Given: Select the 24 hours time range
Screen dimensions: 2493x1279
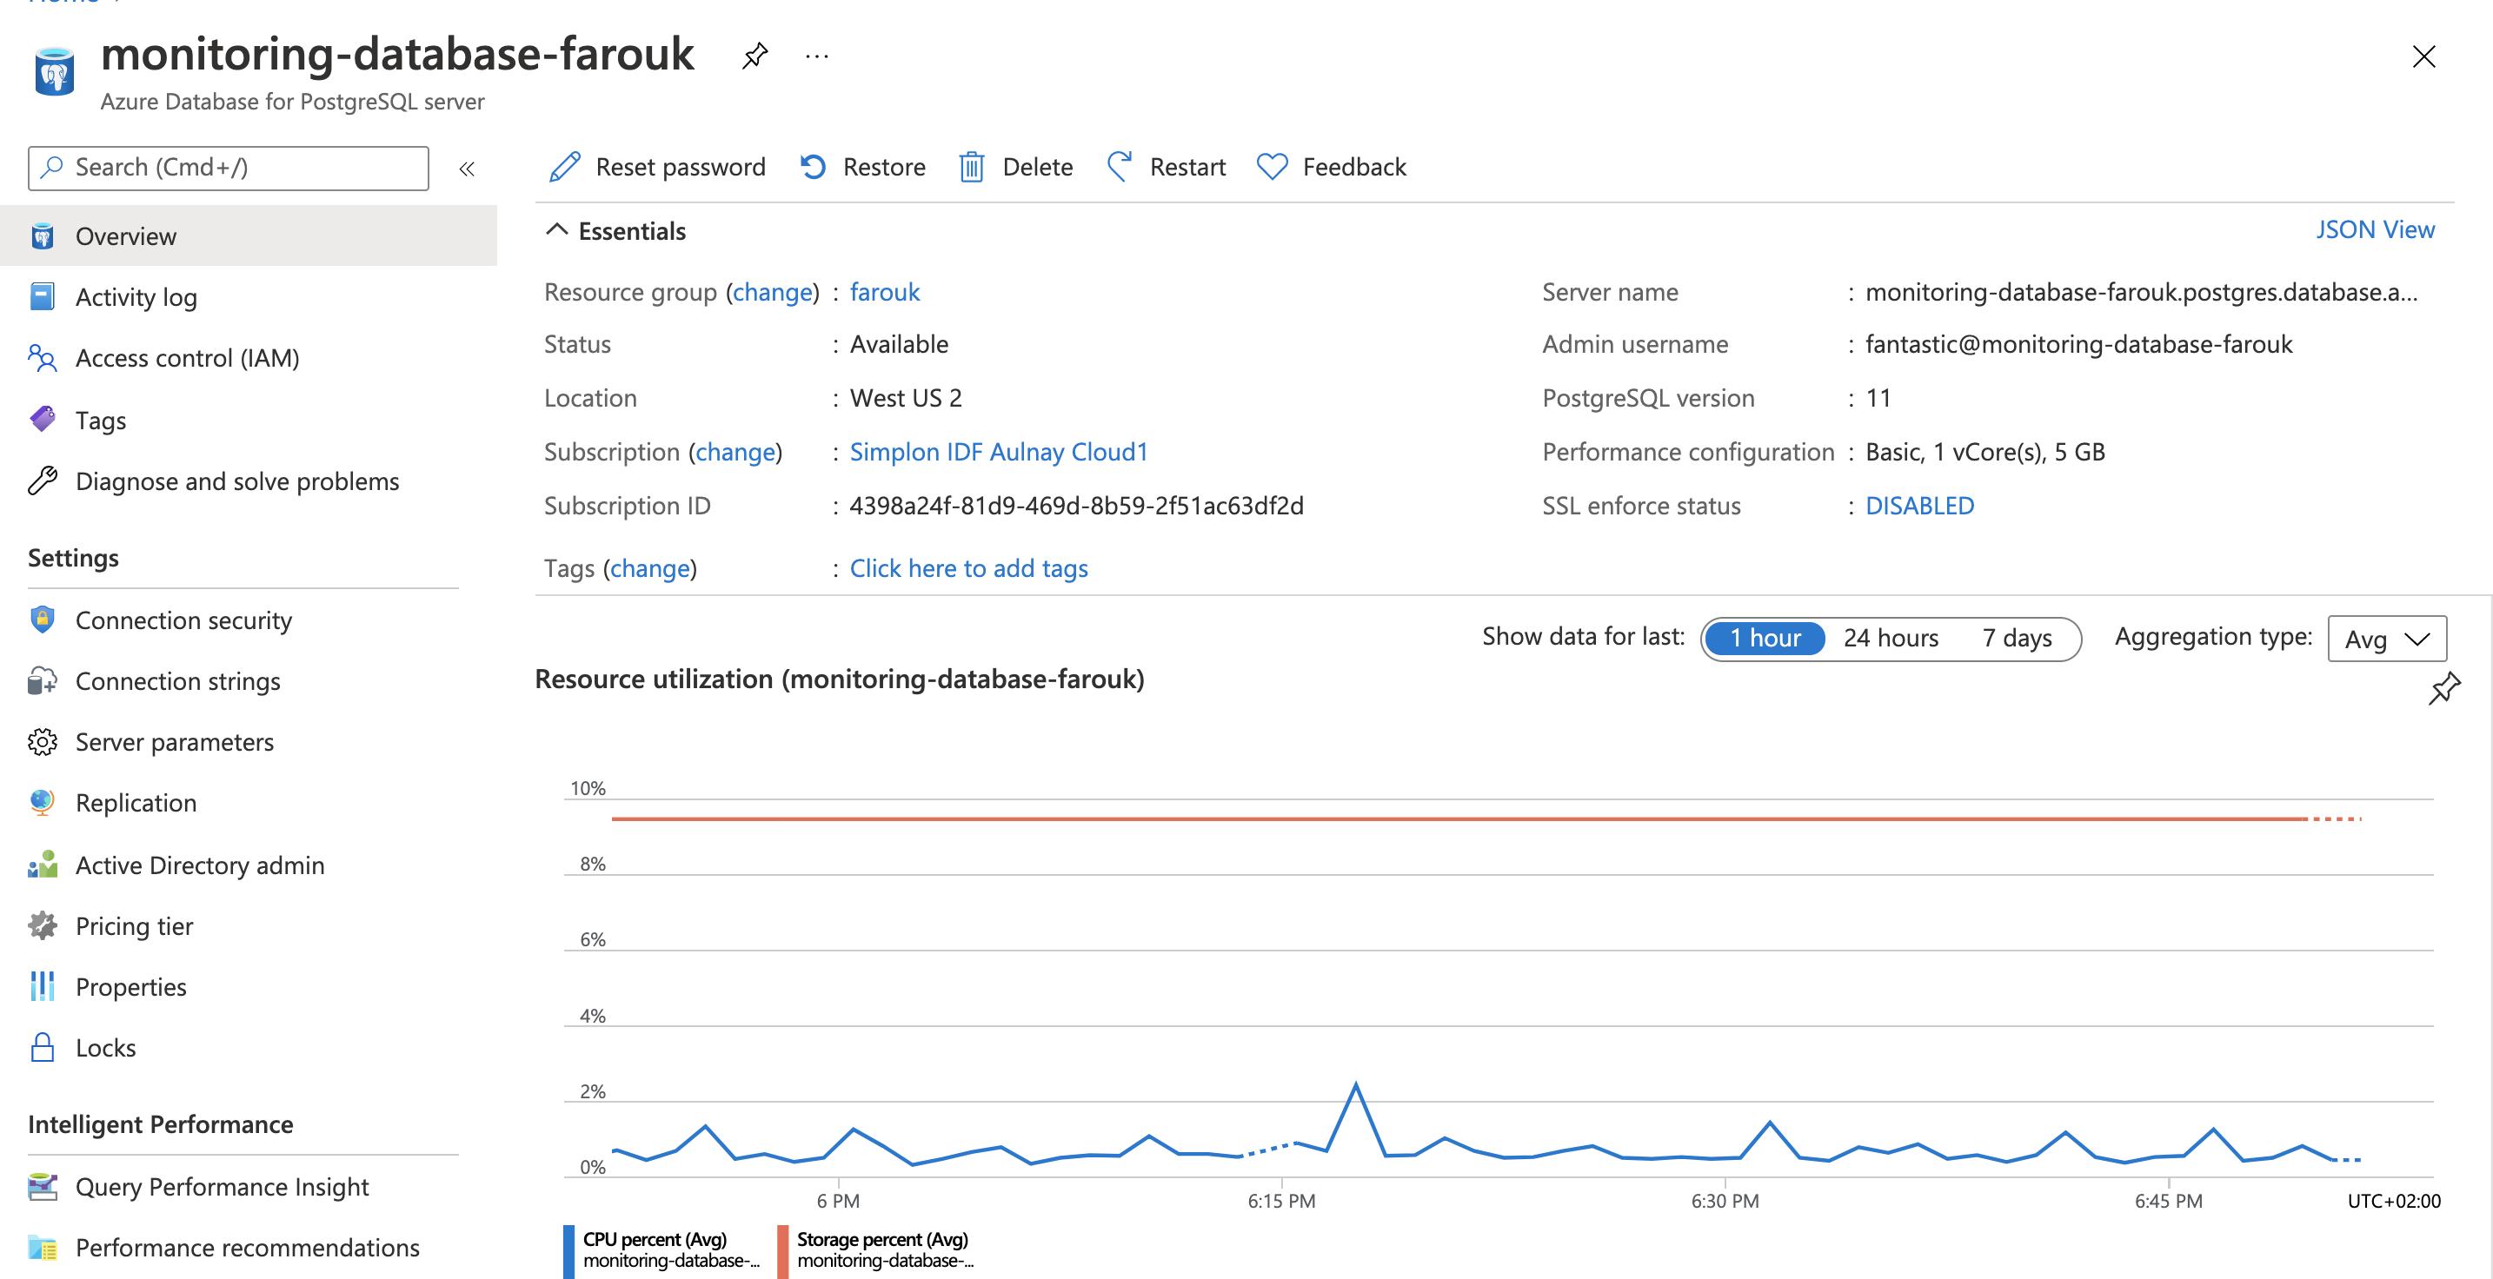Looking at the screenshot, I should coord(1890,639).
